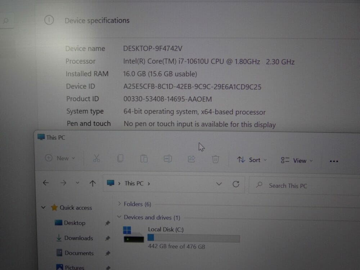Screen dimensions: 360x270
Task: Click the text 442 GB free of 476 GB
Action: 176,246
